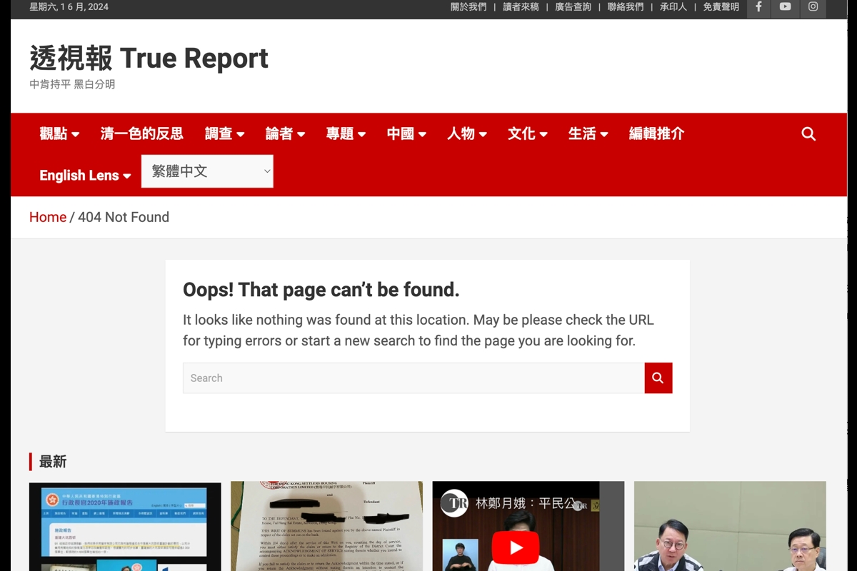857x571 pixels.
Task: Expand the 觀點 menu dropdown
Action: point(59,134)
